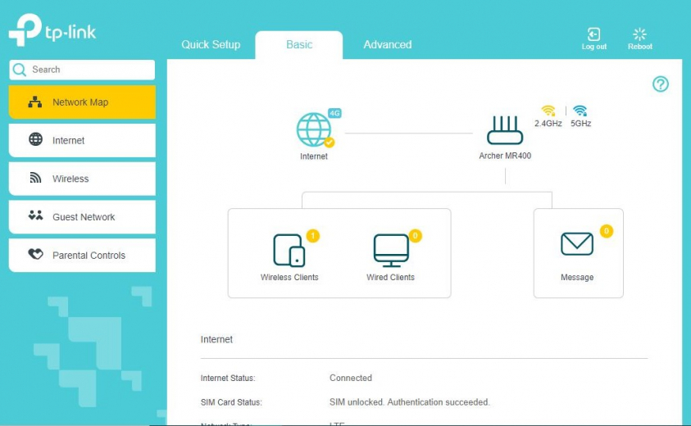
Task: Open Parental Controls in sidebar
Action: pos(81,255)
